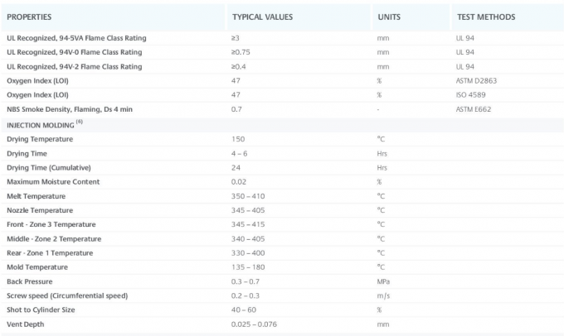Click the MPa unit cell

(383, 282)
